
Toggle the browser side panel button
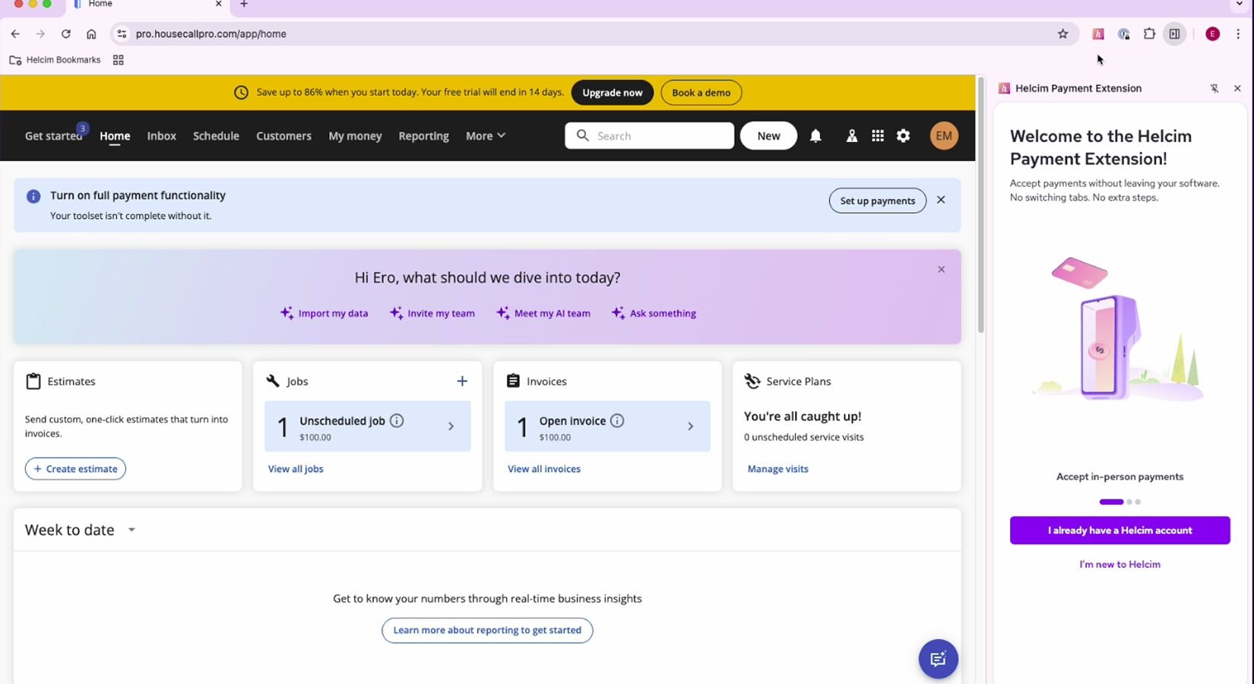pos(1174,34)
